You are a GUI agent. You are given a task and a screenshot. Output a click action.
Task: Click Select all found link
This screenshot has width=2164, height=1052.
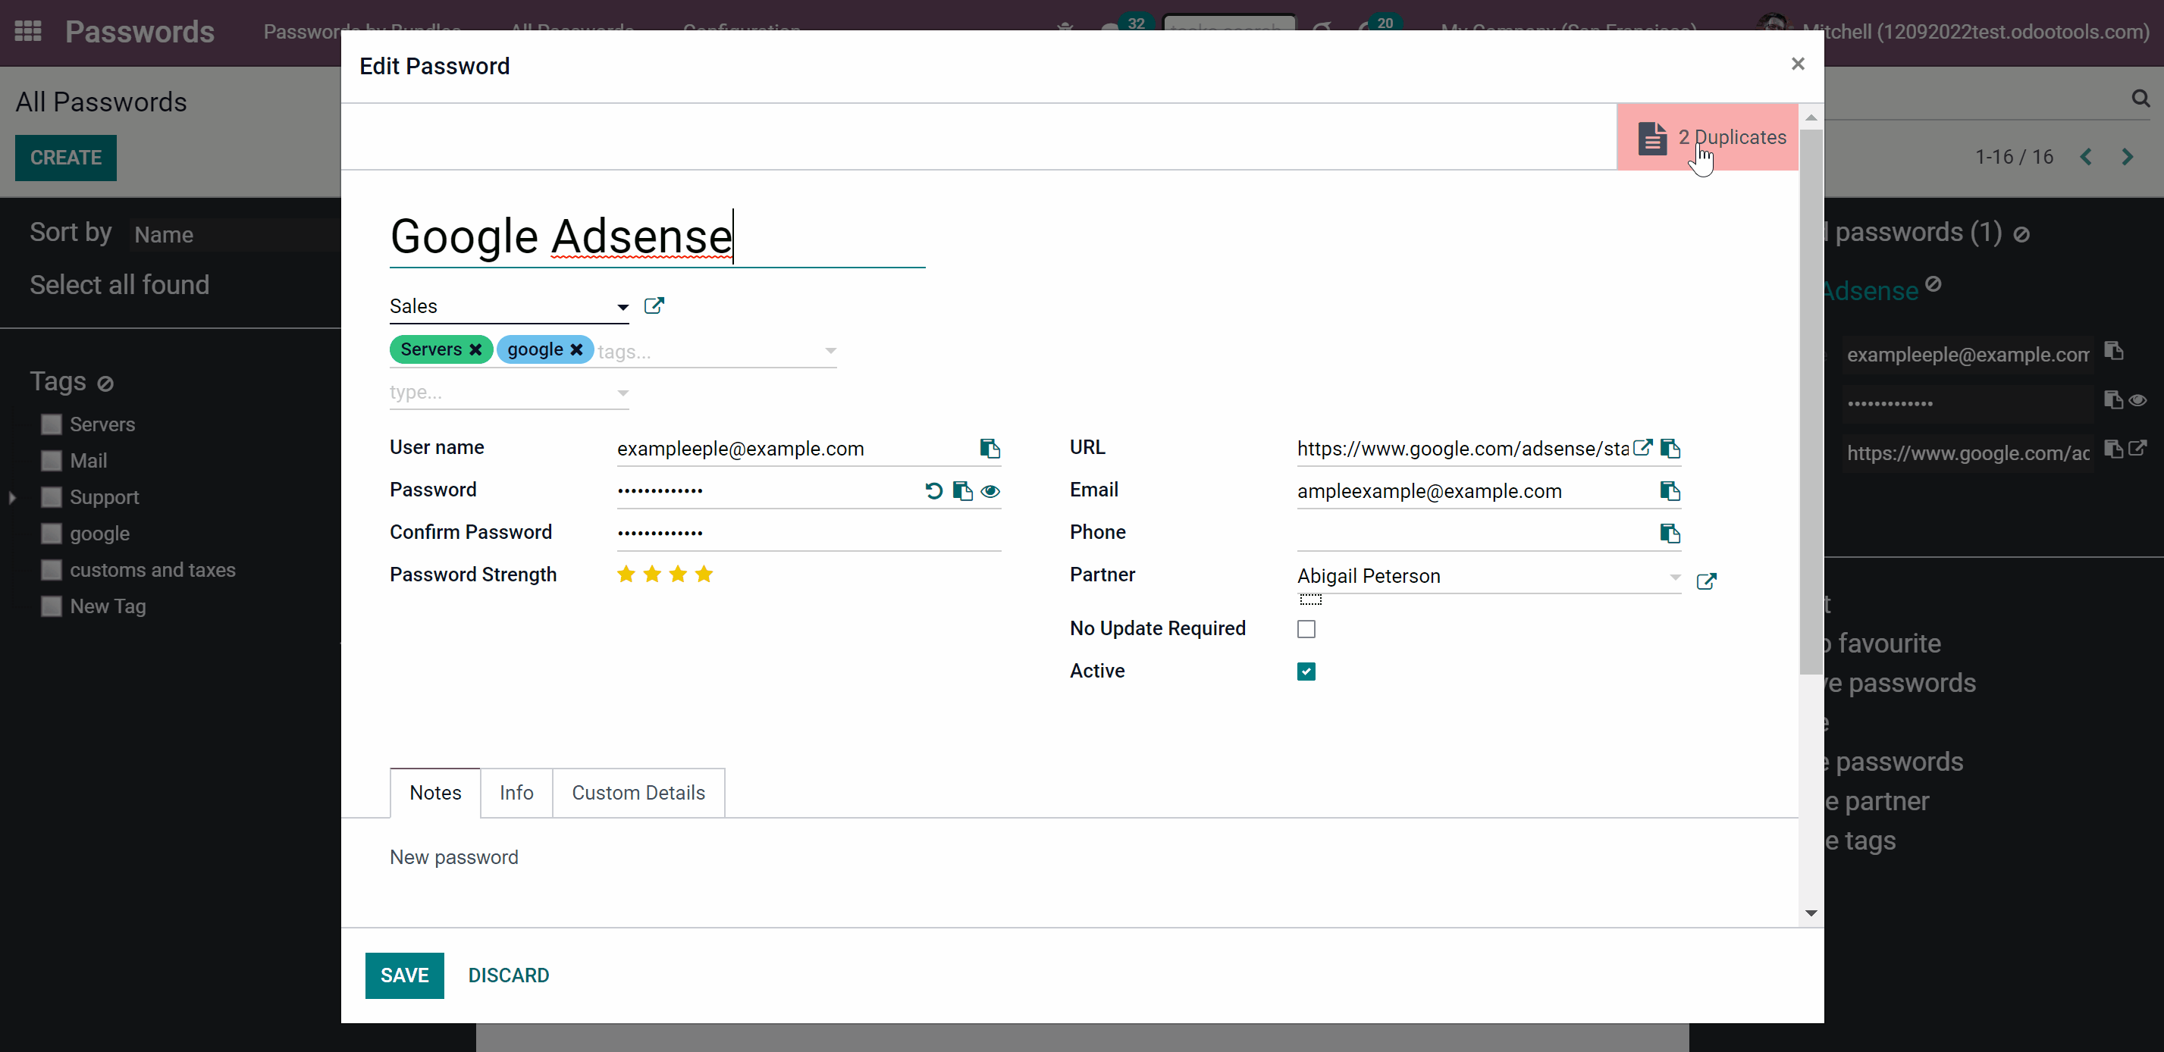119,285
